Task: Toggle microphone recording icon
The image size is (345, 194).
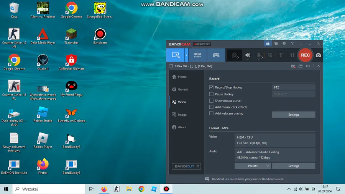Action: click(259, 55)
